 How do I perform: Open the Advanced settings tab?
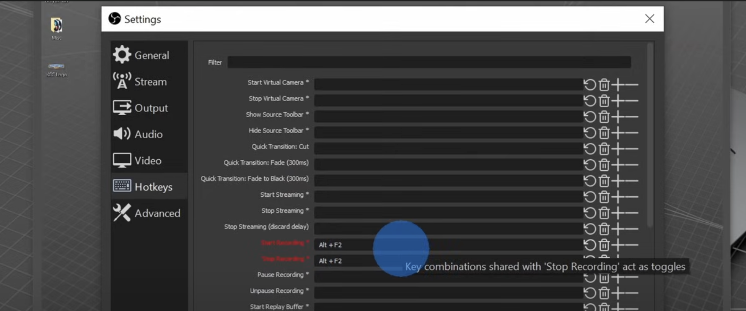coord(149,213)
